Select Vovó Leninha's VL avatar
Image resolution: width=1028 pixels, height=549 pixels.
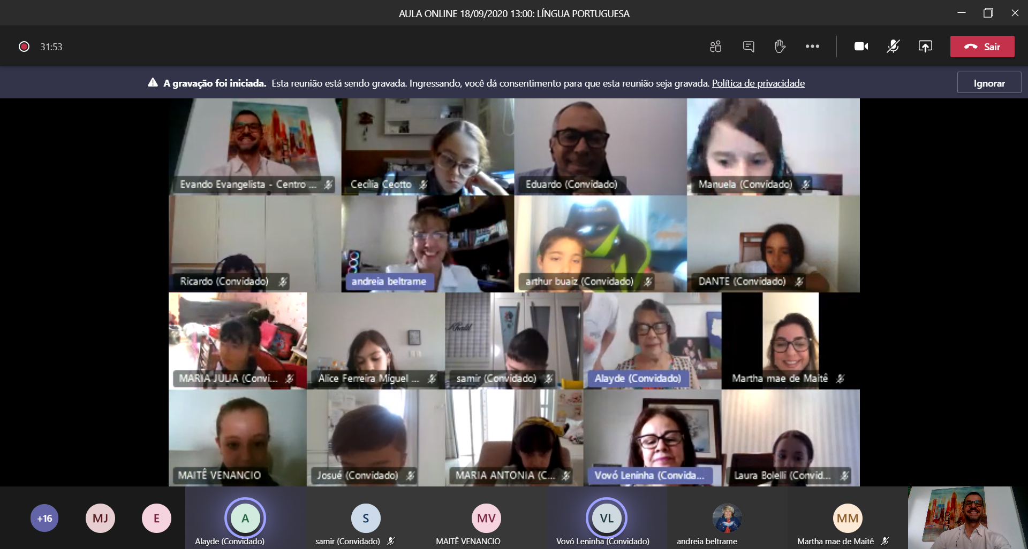click(x=607, y=518)
